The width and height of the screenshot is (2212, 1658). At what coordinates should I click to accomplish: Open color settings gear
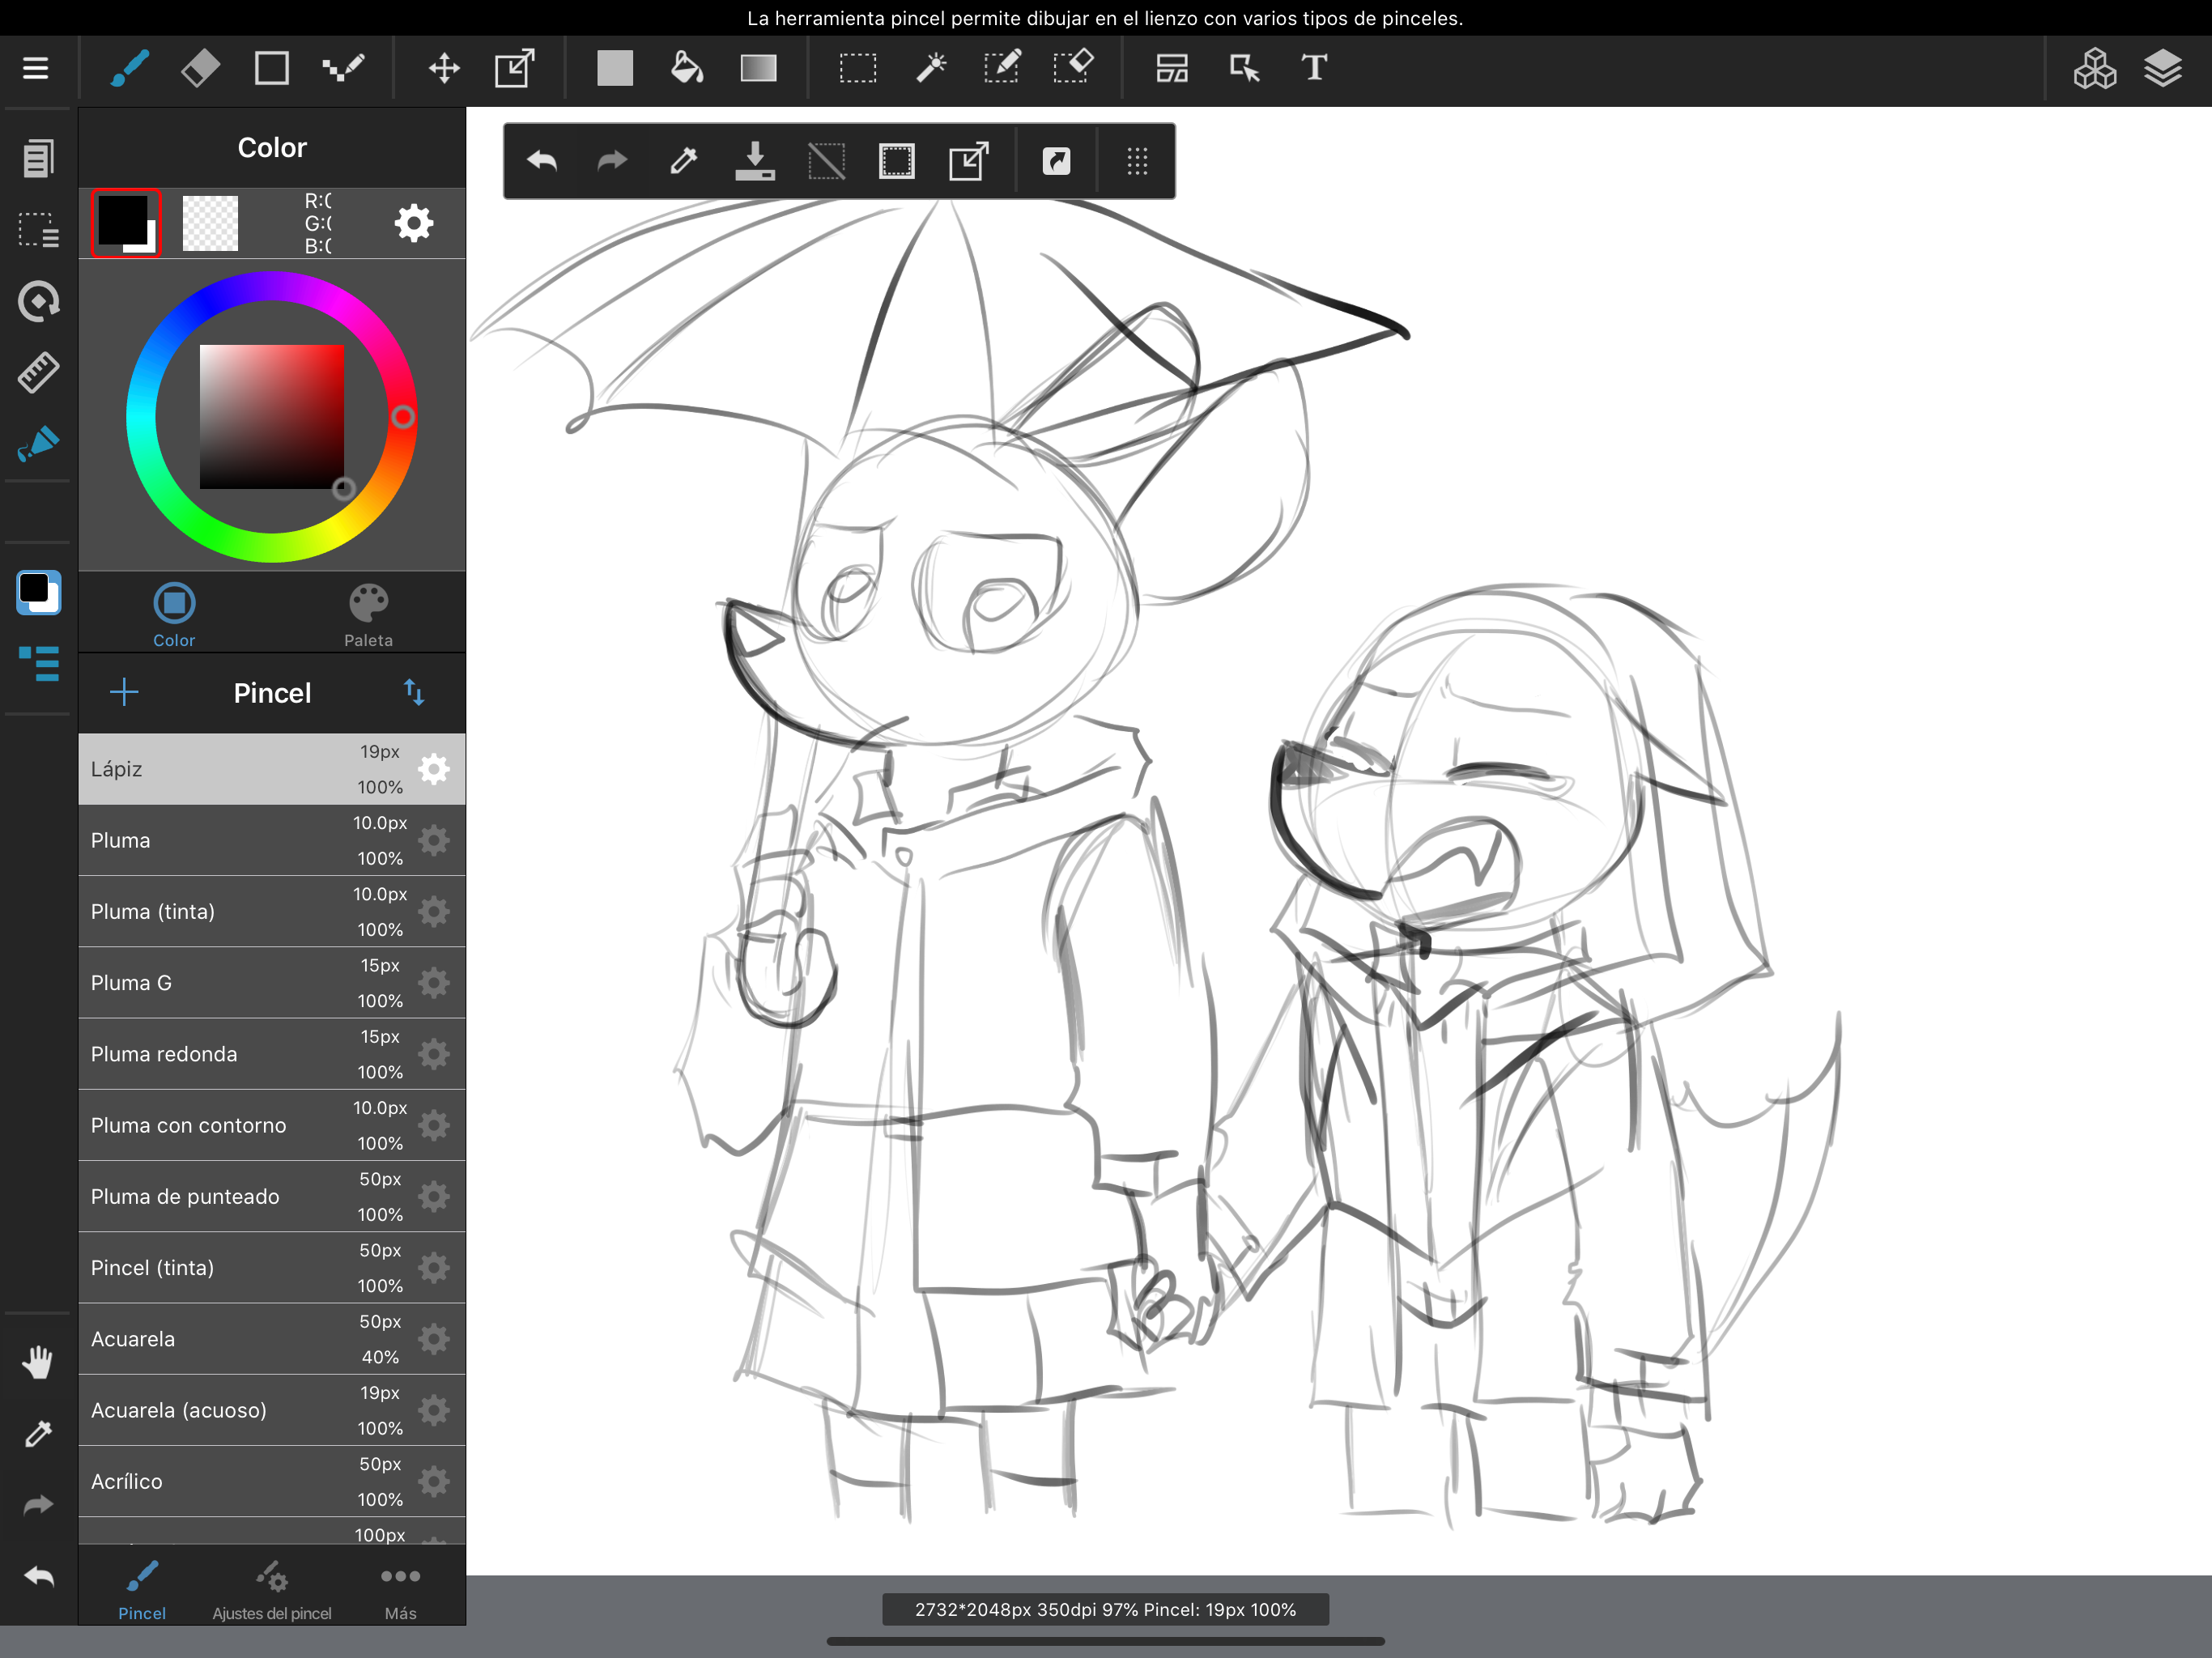pos(414,223)
